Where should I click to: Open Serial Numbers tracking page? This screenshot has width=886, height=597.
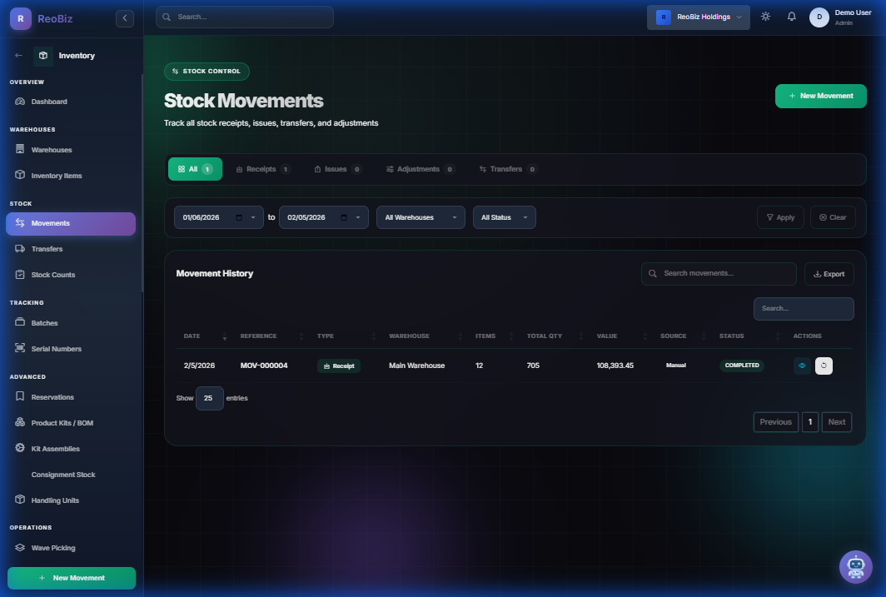click(x=56, y=349)
